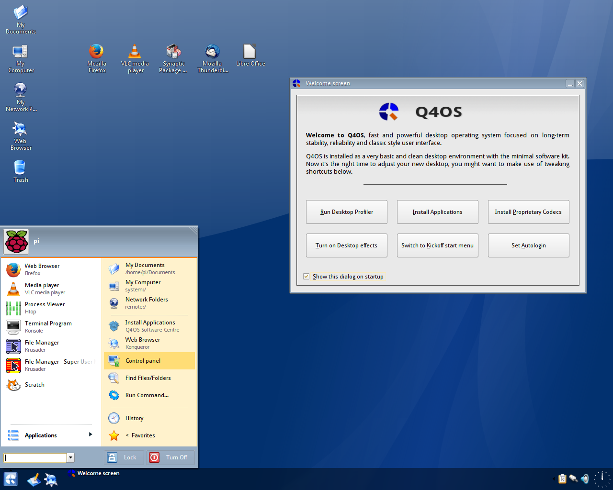Open Libre Office desktop icon
The width and height of the screenshot is (613, 490).
click(x=250, y=55)
